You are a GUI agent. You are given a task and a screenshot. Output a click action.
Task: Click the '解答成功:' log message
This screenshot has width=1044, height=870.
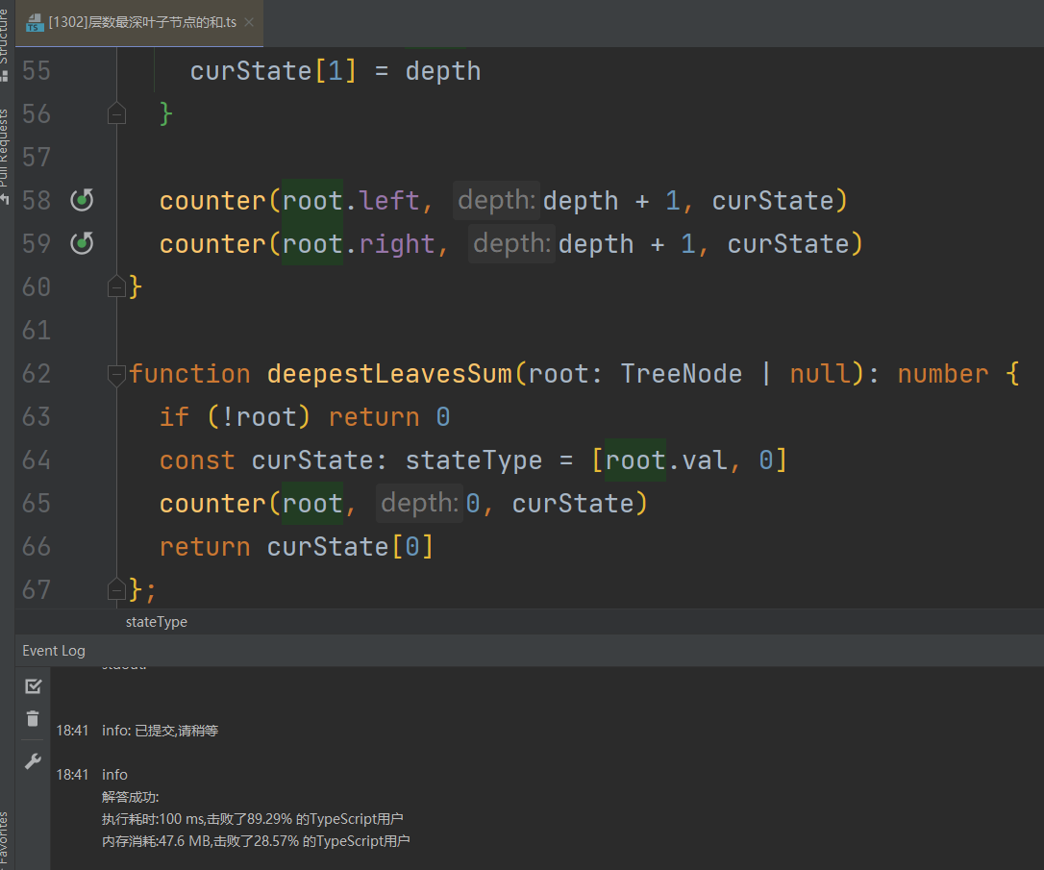131,797
